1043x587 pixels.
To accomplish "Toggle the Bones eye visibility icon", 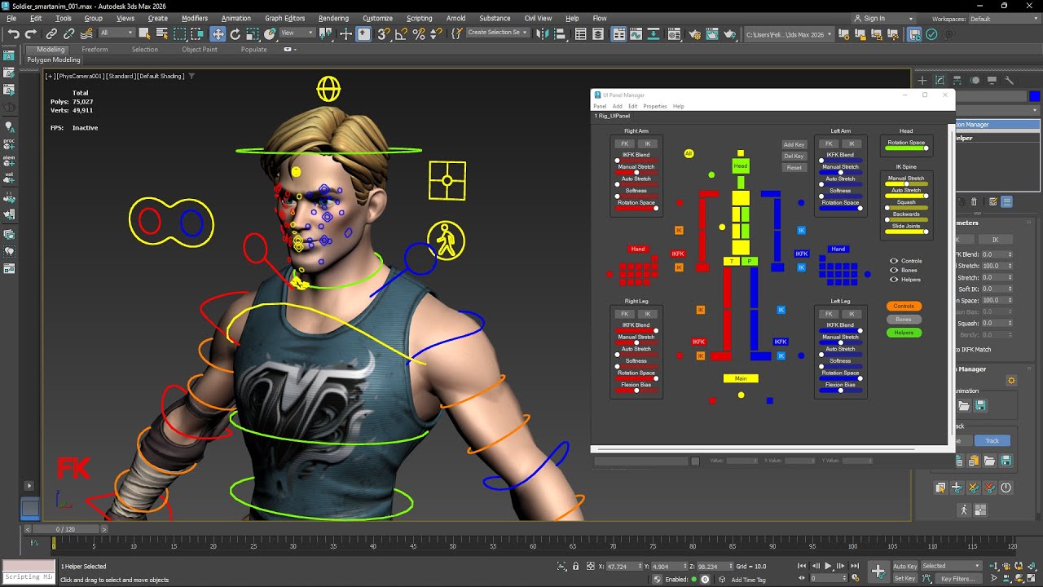I will point(894,270).
